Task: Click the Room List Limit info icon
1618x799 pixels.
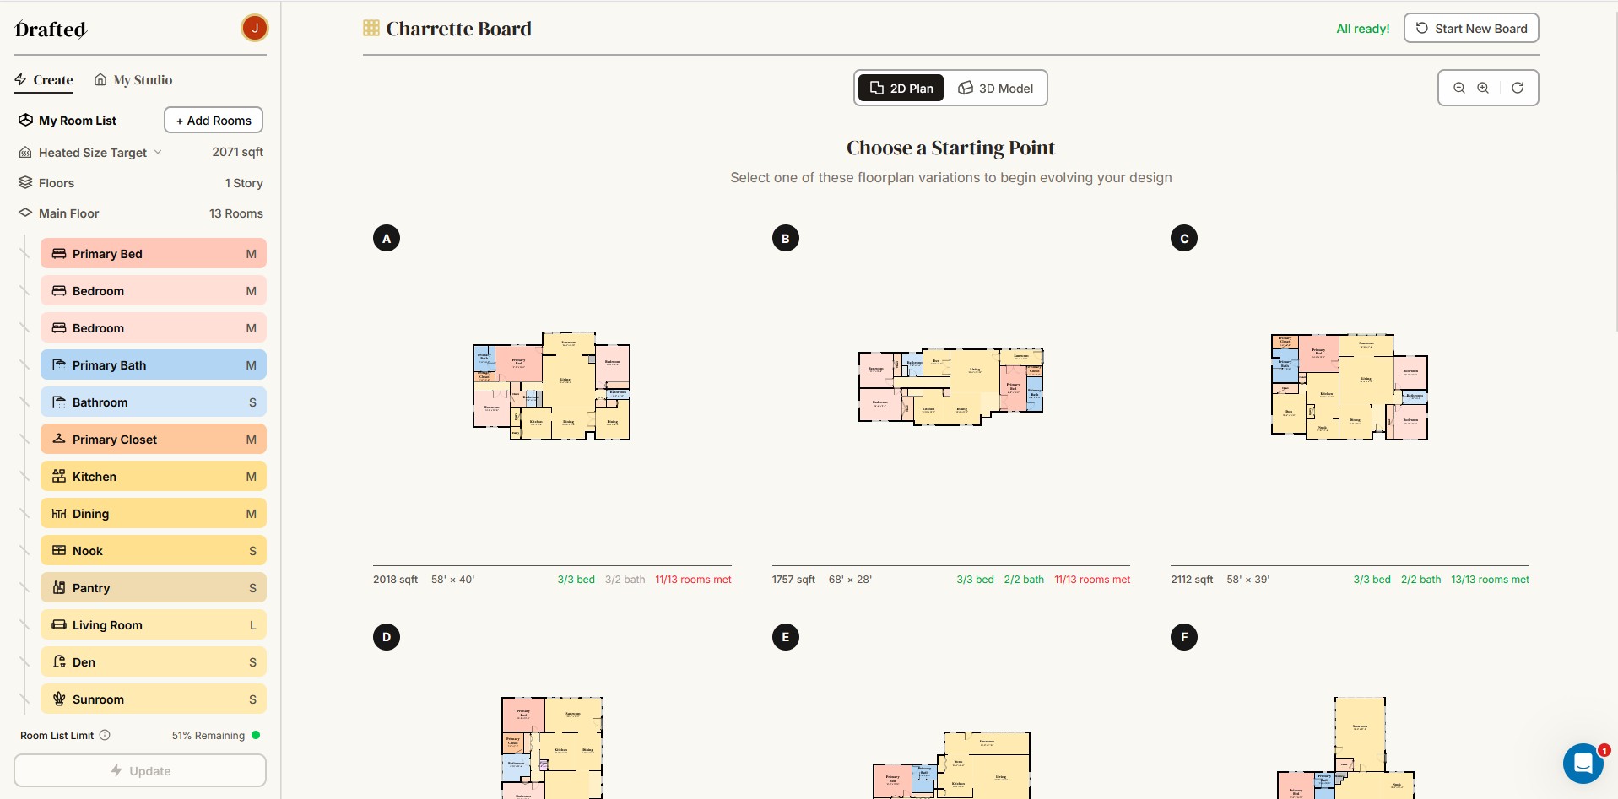Action: point(105,735)
